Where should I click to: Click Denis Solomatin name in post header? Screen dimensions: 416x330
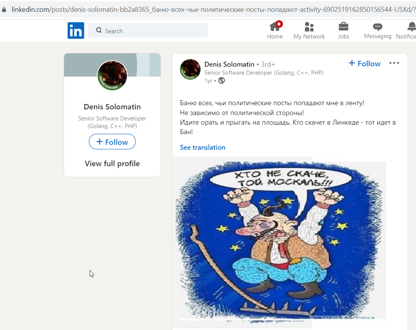[229, 64]
